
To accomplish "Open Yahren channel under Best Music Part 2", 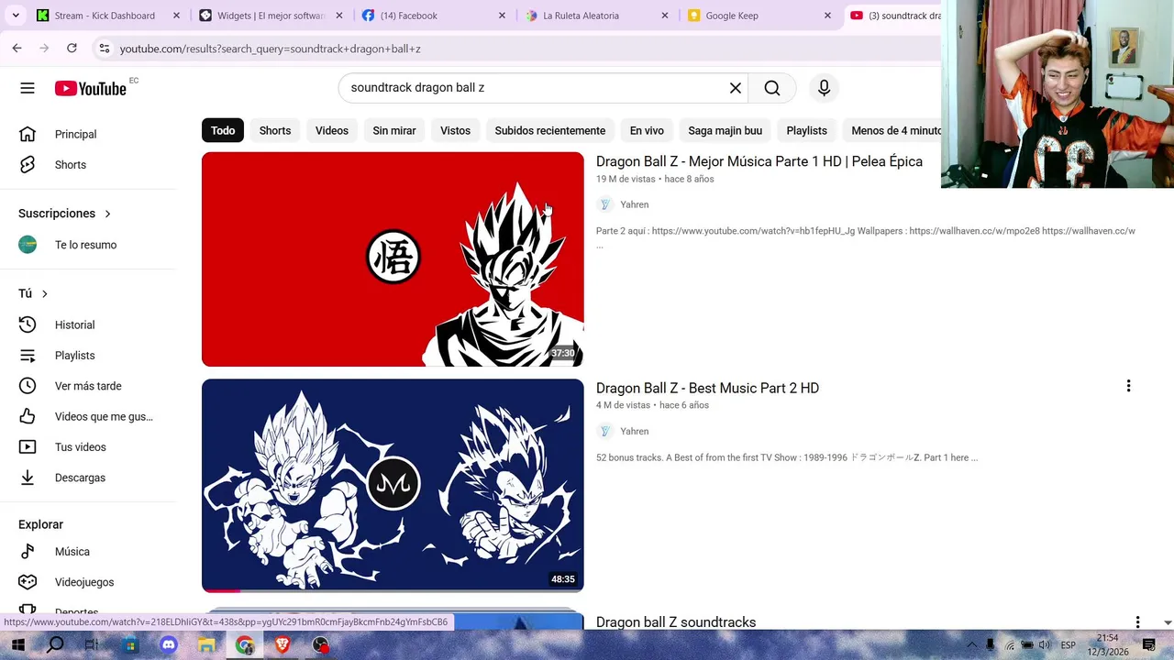I will (634, 431).
